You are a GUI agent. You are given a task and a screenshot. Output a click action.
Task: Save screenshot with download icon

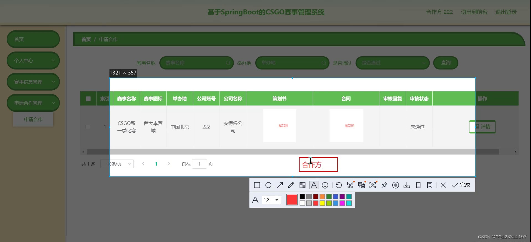(x=407, y=185)
